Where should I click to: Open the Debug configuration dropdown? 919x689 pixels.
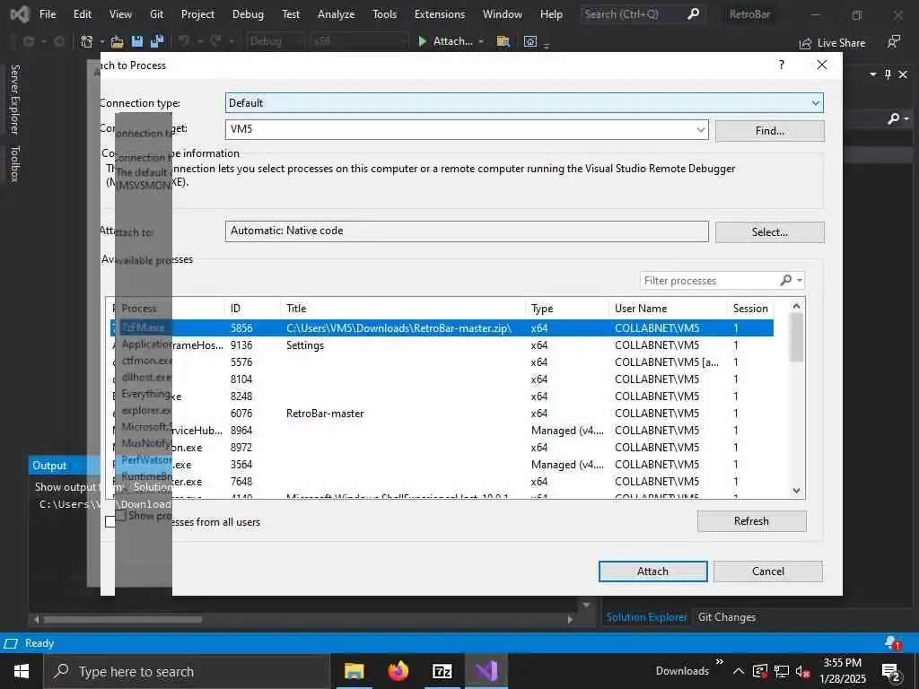[275, 41]
